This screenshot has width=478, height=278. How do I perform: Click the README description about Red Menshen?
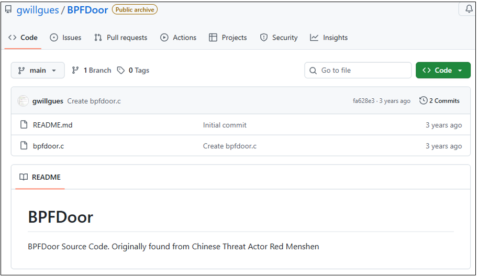tap(173, 246)
